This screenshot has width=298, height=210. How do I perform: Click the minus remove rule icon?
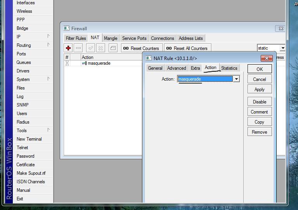[78, 48]
